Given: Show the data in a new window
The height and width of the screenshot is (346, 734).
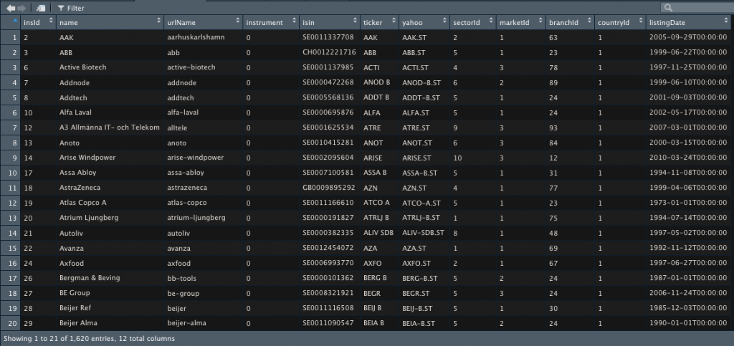Looking at the screenshot, I should click(x=41, y=8).
